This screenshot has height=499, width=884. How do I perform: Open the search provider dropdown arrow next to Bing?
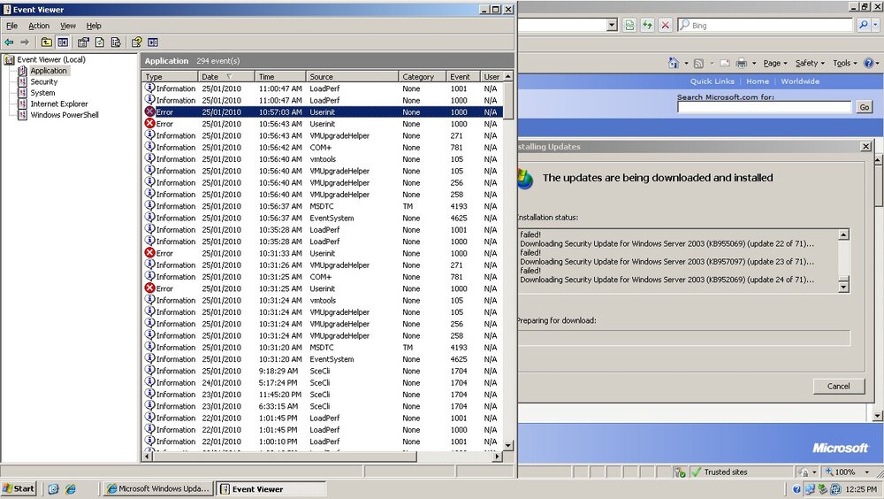(875, 25)
